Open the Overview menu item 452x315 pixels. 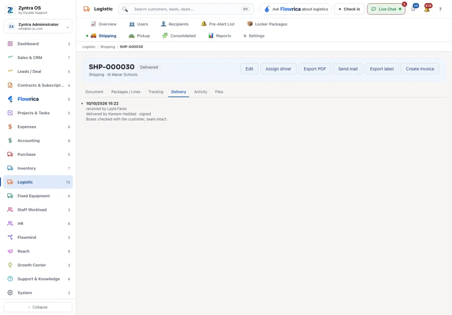[x=104, y=24]
